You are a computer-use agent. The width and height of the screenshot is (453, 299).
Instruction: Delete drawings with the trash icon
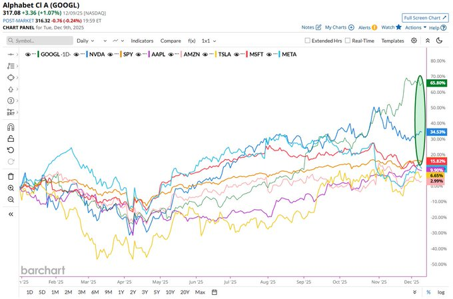11,176
